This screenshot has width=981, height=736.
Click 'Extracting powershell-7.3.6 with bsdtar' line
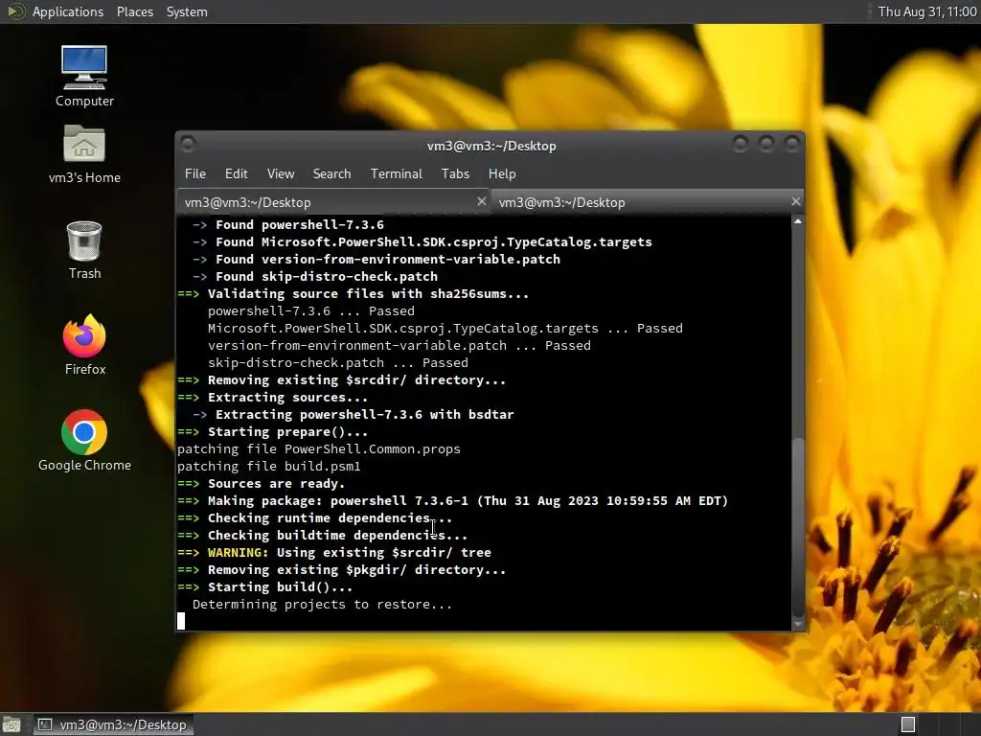pos(365,414)
